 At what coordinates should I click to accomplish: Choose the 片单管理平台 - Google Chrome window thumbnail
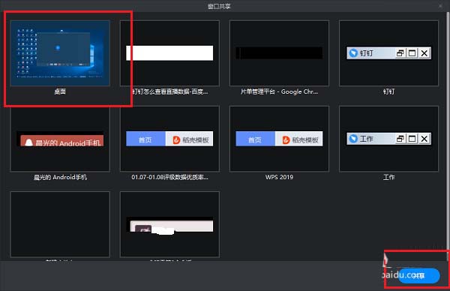[x=279, y=53]
